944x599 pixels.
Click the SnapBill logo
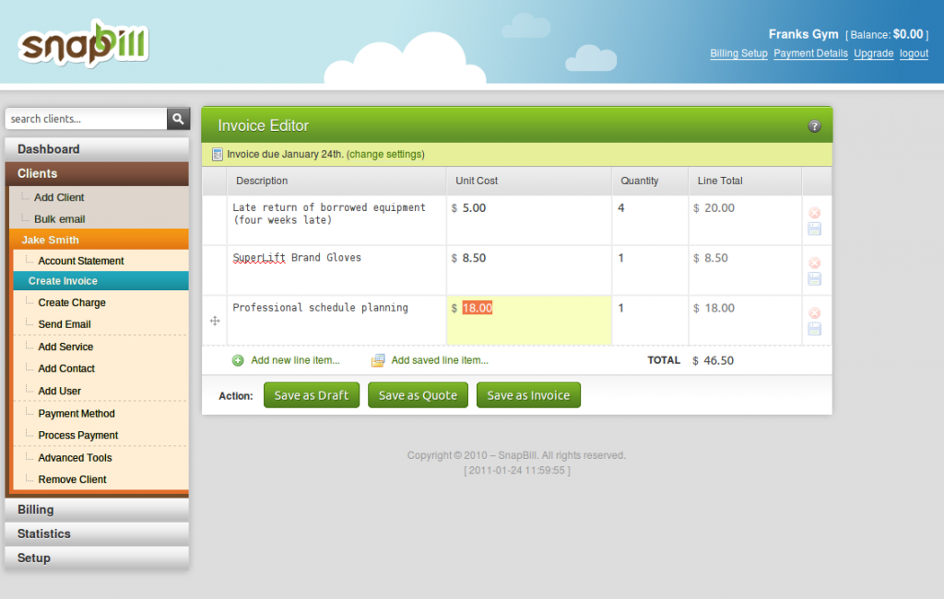tap(83, 43)
